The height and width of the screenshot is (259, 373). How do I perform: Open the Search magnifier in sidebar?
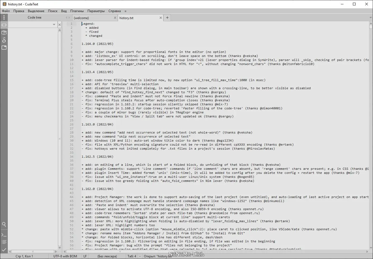[4, 224]
